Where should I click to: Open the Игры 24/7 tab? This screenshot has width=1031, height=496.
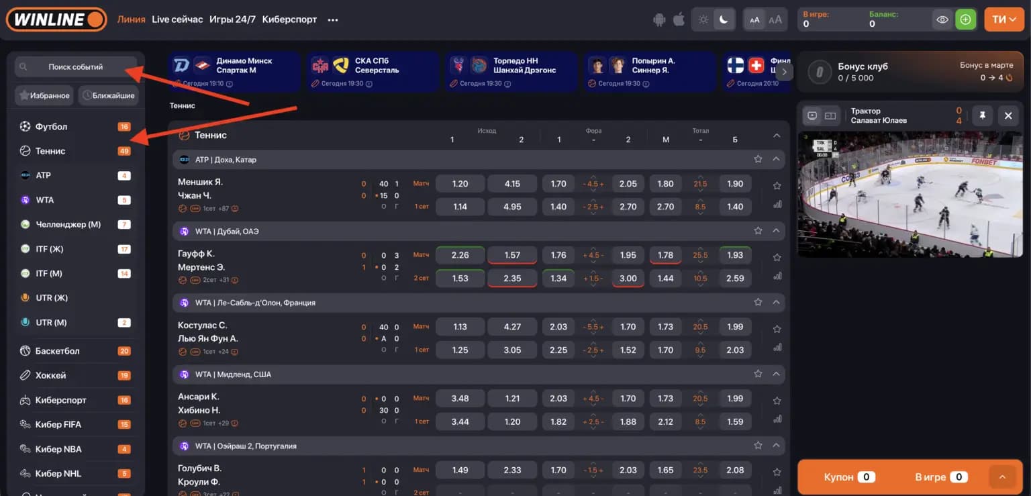coord(232,19)
